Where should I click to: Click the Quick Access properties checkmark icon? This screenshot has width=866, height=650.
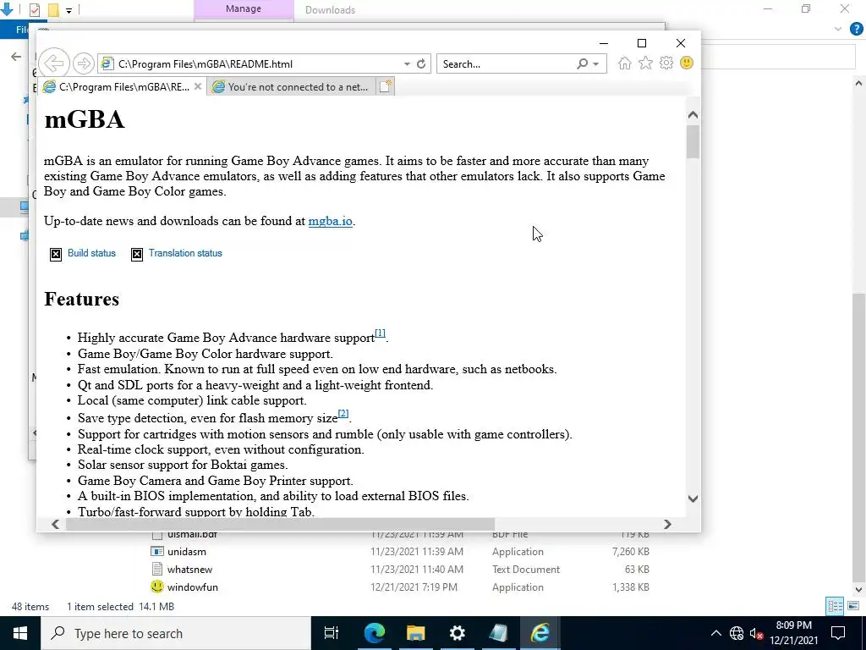pyautogui.click(x=34, y=9)
